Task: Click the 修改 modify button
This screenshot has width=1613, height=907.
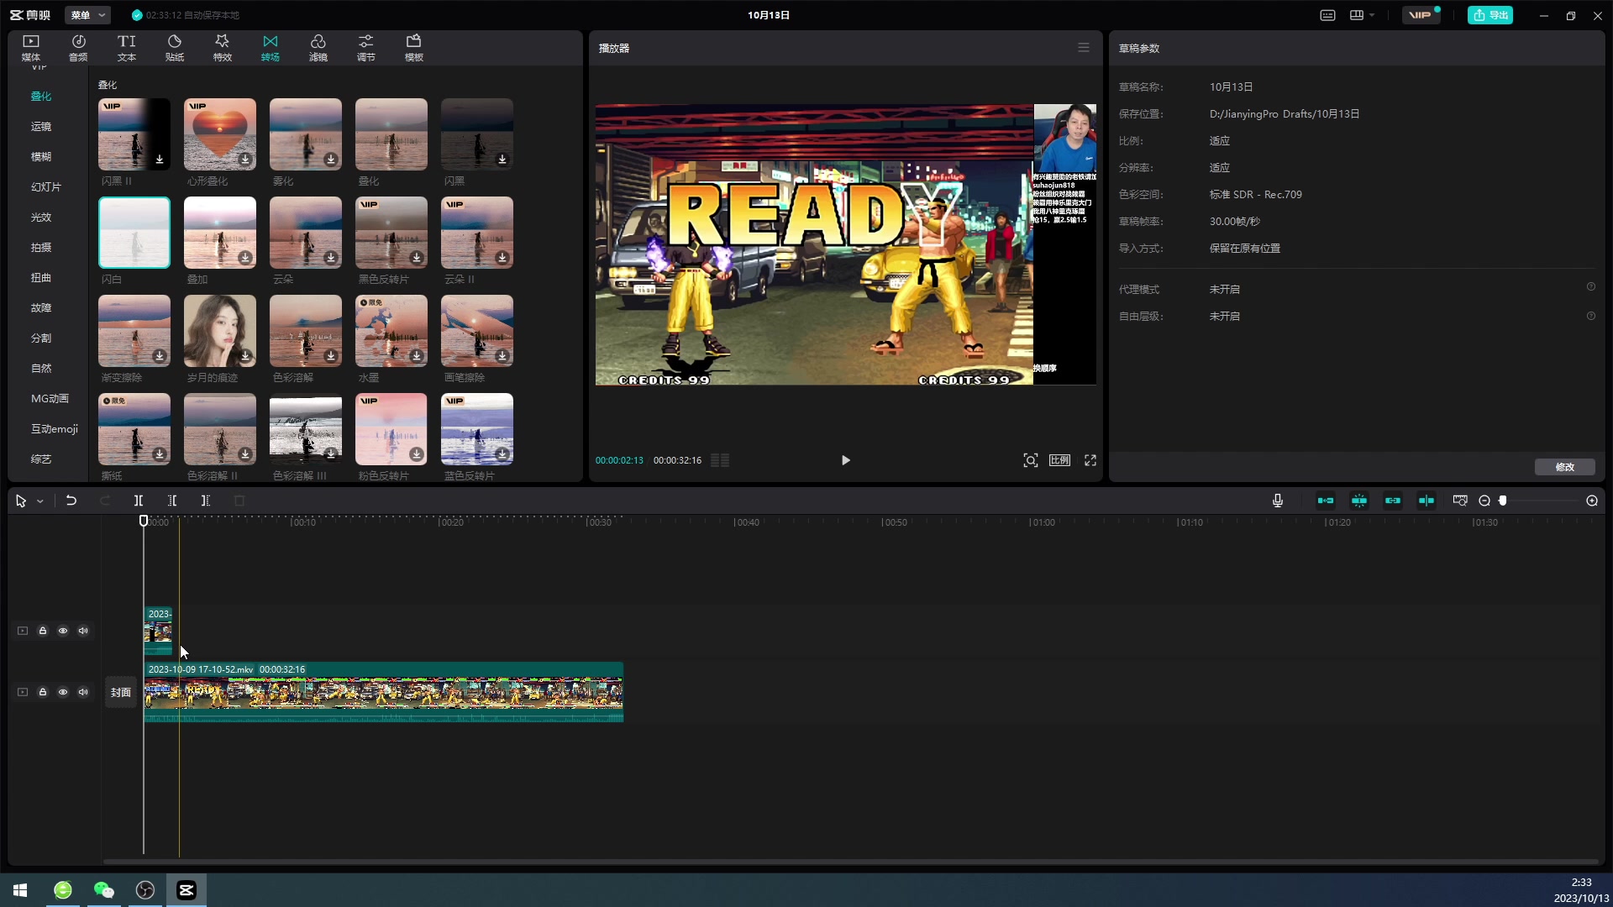Action: point(1565,467)
